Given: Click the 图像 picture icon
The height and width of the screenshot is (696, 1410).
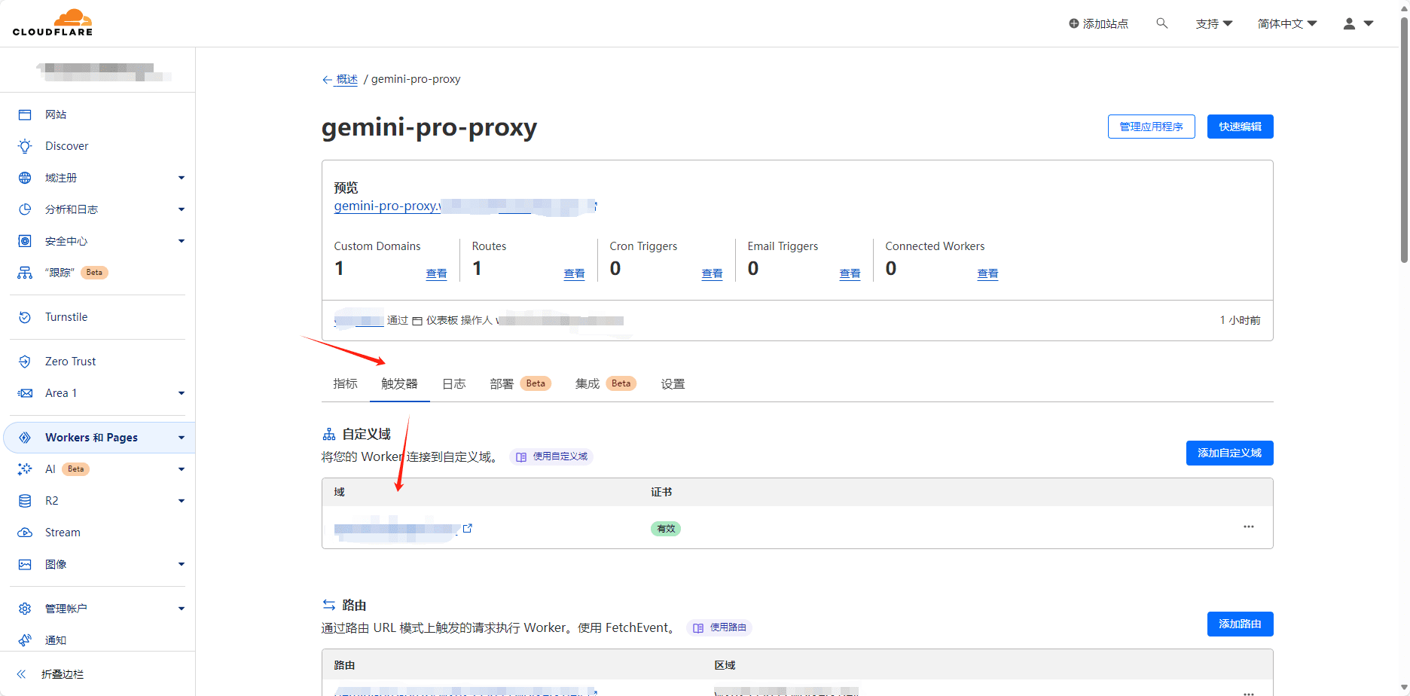Looking at the screenshot, I should click(25, 564).
